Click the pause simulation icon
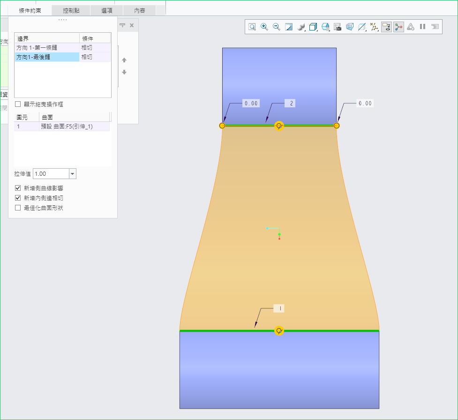This screenshot has height=420, width=458. point(423,27)
